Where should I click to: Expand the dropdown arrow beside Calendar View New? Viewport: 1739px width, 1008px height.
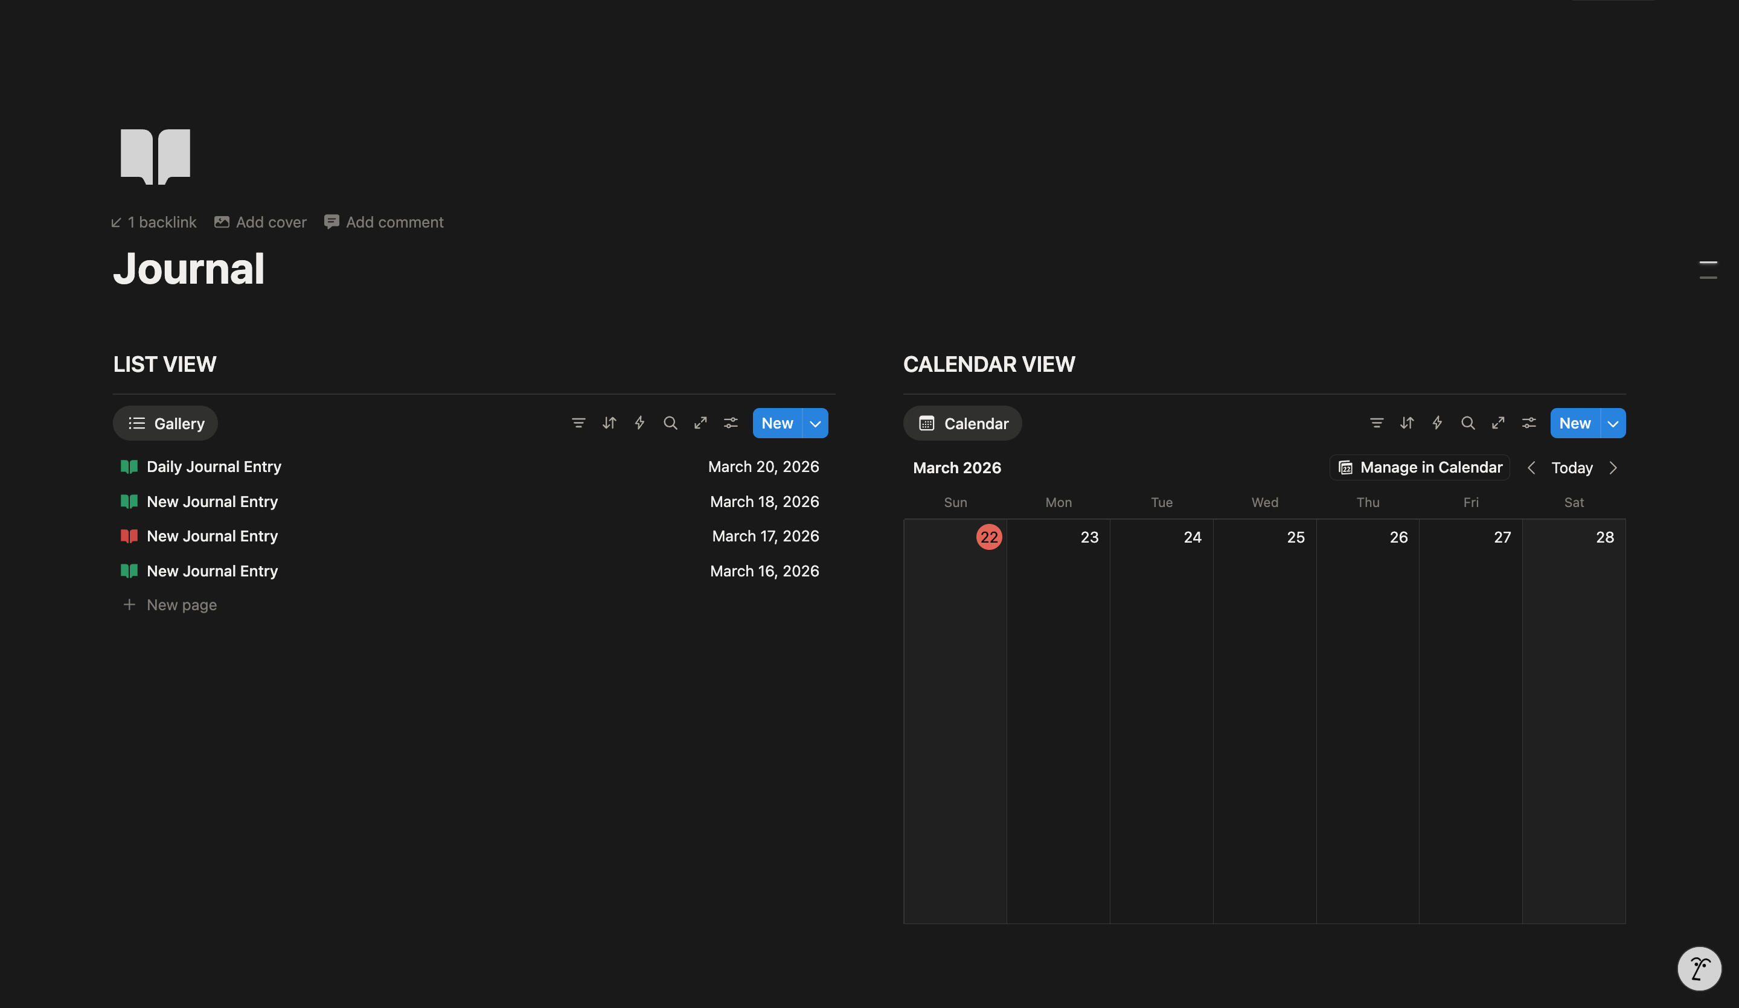pos(1612,424)
